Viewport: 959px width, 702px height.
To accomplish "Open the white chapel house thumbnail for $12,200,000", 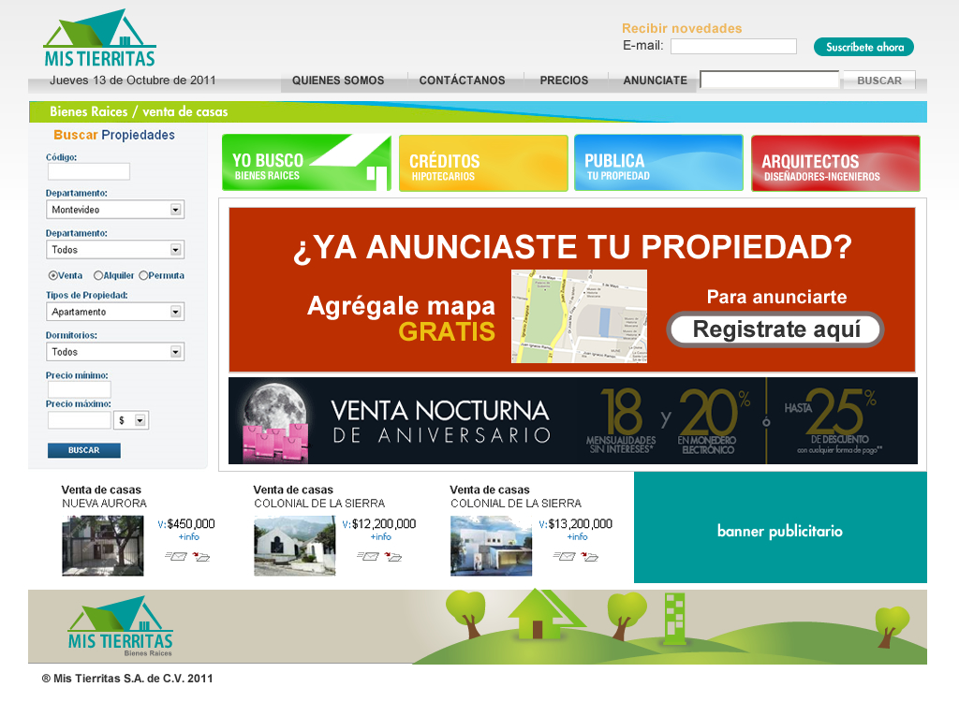I will [295, 546].
